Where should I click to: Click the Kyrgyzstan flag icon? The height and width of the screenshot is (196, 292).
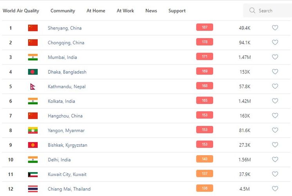click(x=33, y=145)
